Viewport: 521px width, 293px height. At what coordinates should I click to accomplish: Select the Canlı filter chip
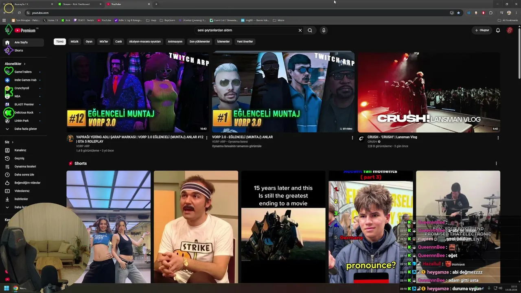point(118,42)
